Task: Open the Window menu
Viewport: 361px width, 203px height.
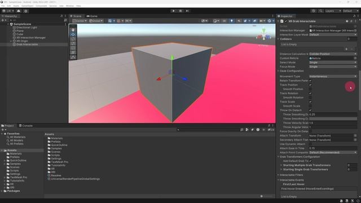Action: (70, 6)
